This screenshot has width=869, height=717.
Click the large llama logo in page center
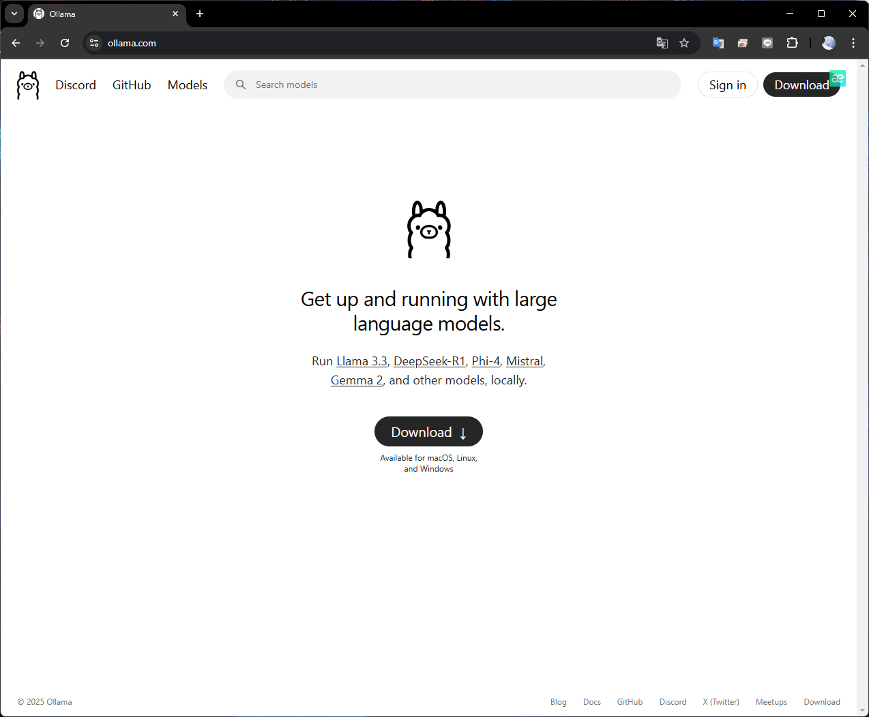pos(429,230)
